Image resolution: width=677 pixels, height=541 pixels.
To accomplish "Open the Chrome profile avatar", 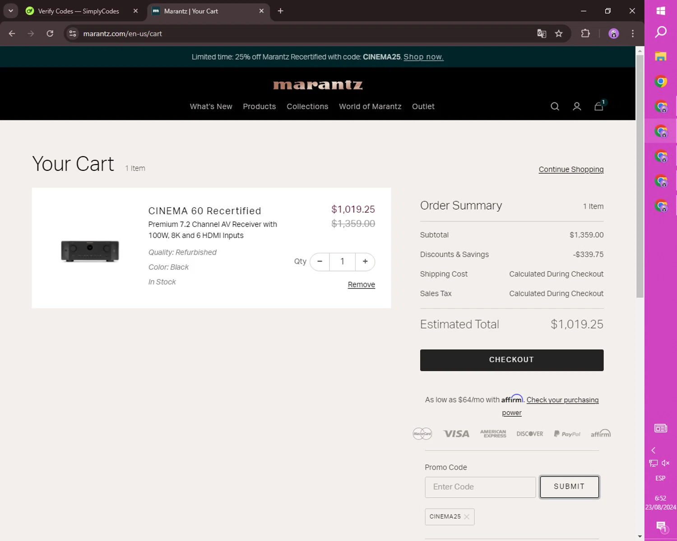I will coord(613,33).
